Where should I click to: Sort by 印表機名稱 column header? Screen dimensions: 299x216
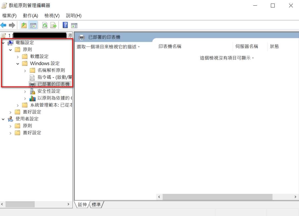point(170,46)
